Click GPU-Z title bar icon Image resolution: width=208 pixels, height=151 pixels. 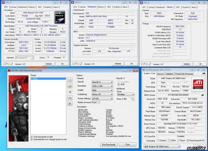click(144, 70)
